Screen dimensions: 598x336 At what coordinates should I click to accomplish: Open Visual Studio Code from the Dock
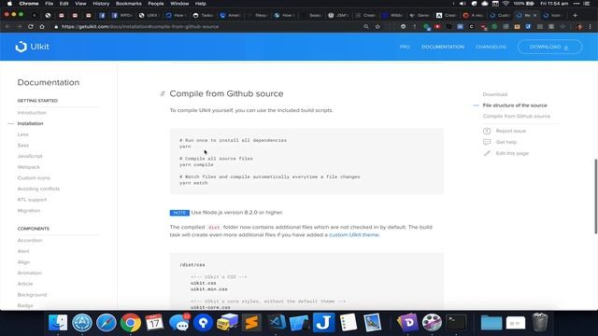tap(277, 322)
